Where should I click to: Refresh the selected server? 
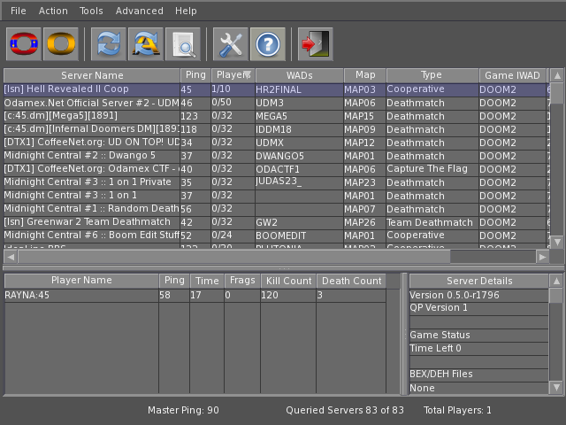pos(109,44)
